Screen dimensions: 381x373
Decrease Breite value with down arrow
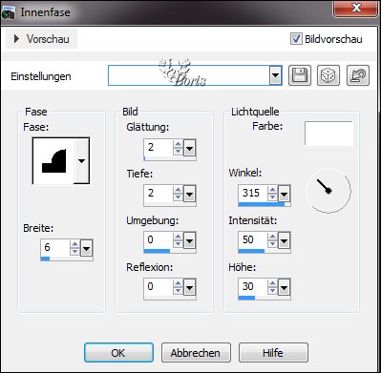click(x=74, y=251)
